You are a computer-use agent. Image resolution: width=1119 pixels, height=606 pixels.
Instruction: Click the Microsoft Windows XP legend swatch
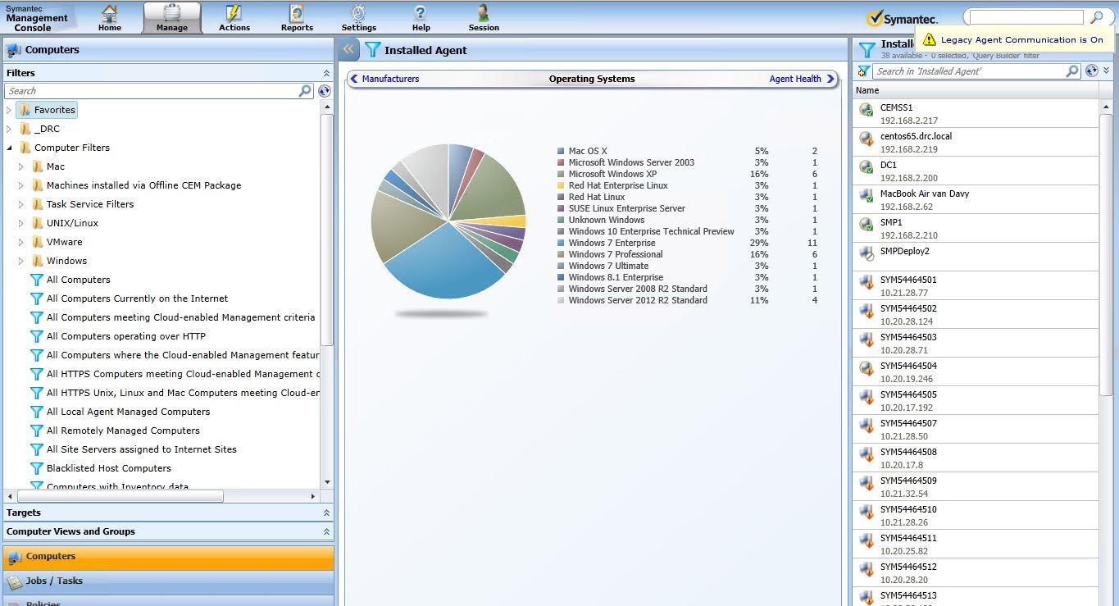[561, 174]
